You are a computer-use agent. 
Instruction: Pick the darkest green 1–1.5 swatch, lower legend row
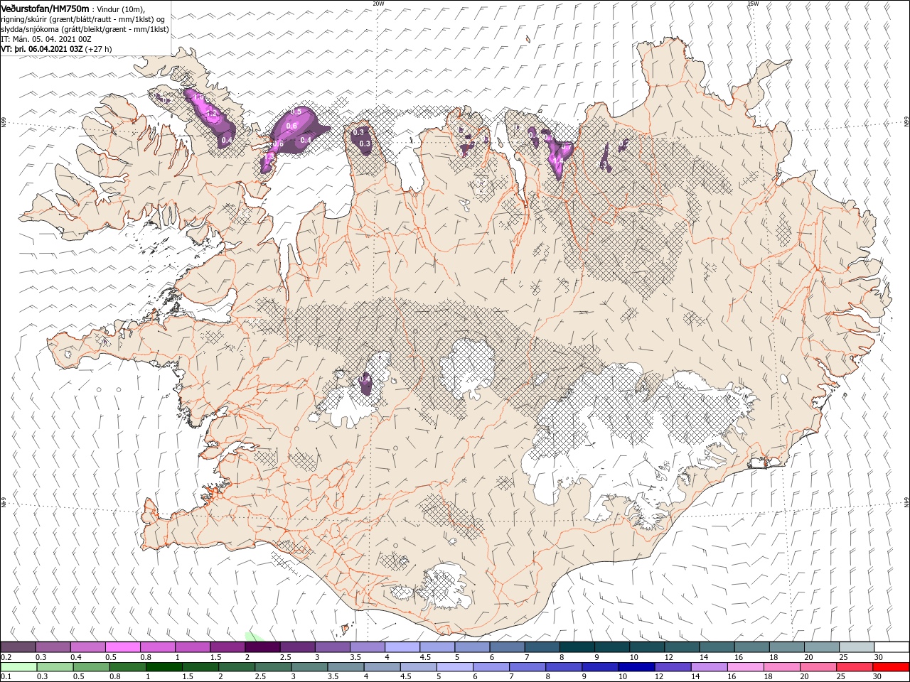tap(164, 667)
